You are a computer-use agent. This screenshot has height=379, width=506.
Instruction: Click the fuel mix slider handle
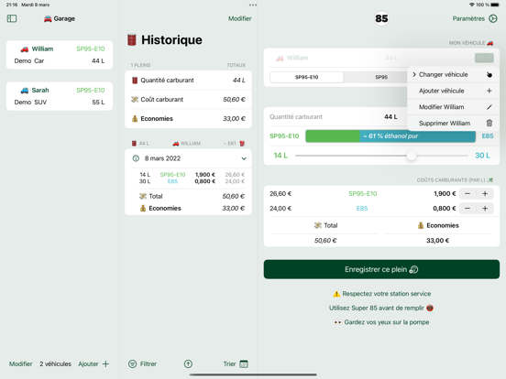click(x=411, y=156)
